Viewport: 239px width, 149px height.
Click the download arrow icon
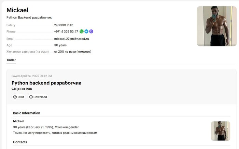point(31,97)
